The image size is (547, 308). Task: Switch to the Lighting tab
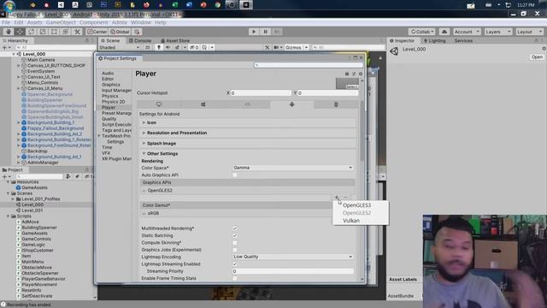(435, 40)
